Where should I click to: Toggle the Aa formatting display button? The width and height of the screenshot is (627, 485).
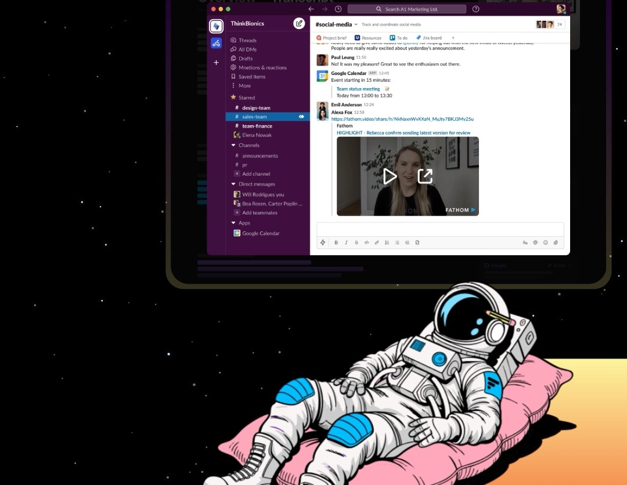point(525,242)
